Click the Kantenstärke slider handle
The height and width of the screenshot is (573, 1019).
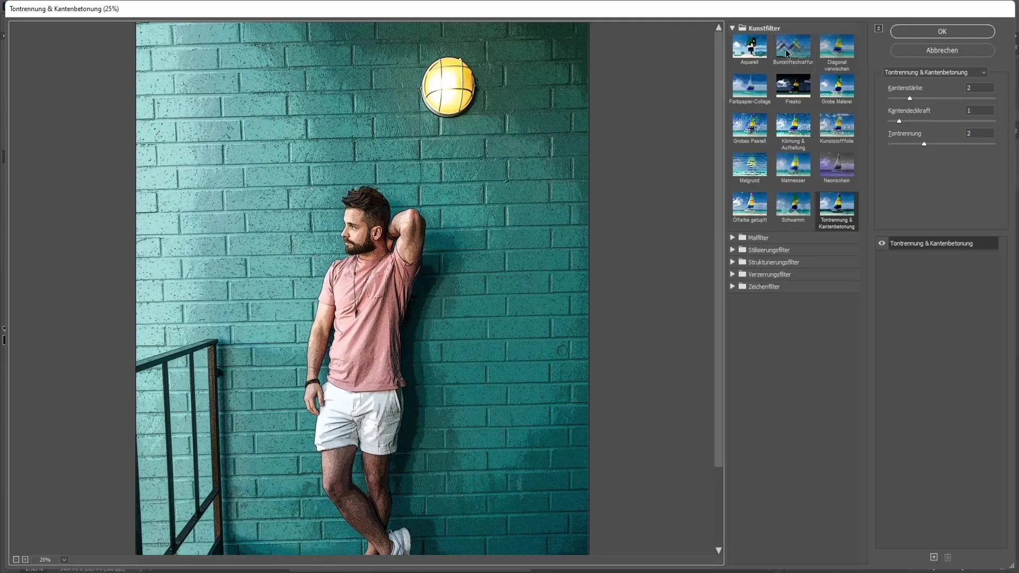pos(910,98)
